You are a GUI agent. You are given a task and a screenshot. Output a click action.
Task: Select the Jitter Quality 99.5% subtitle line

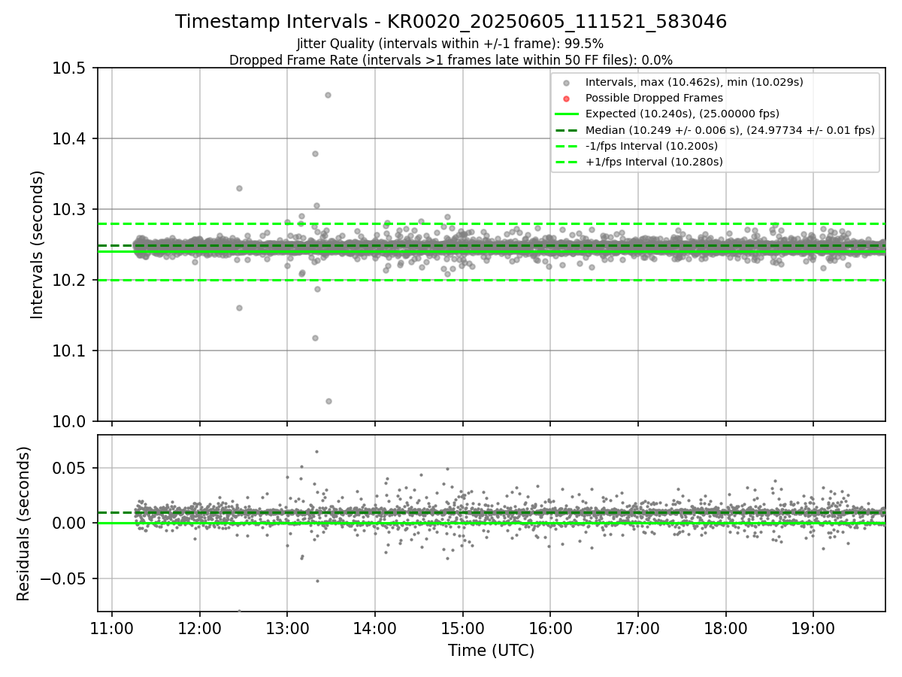pyautogui.click(x=450, y=44)
